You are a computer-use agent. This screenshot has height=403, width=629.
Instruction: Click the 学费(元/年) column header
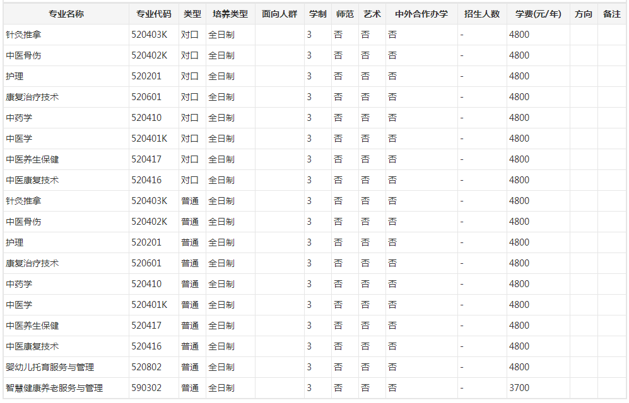coord(538,14)
